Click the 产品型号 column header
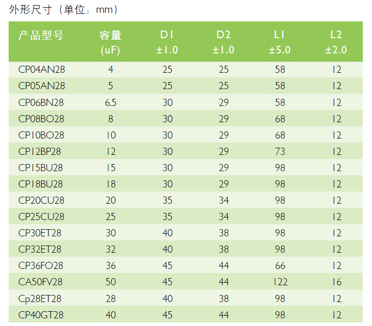This screenshot has width=372, height=326. [x=41, y=35]
